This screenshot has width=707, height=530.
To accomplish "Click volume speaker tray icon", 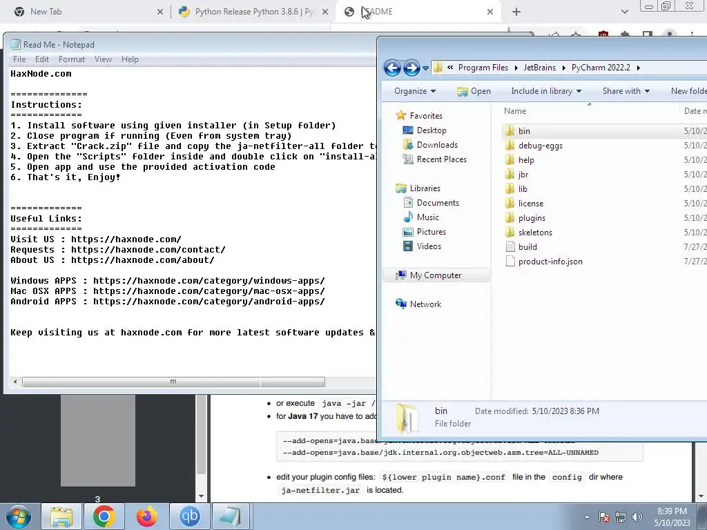I will click(637, 517).
